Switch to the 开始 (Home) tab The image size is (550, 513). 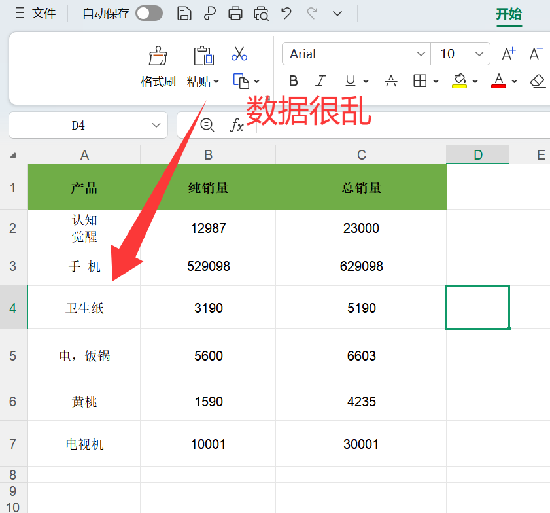pyautogui.click(x=509, y=14)
